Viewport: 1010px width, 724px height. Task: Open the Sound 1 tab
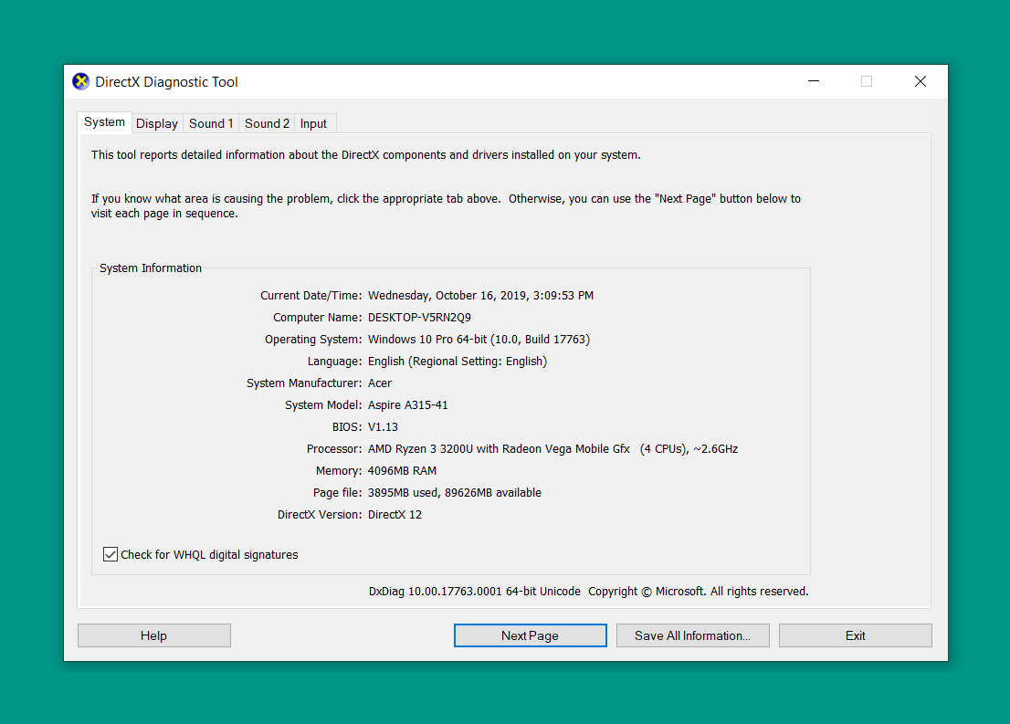[211, 123]
